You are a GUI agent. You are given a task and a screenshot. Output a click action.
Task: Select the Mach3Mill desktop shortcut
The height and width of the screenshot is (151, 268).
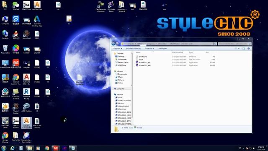tap(26, 35)
